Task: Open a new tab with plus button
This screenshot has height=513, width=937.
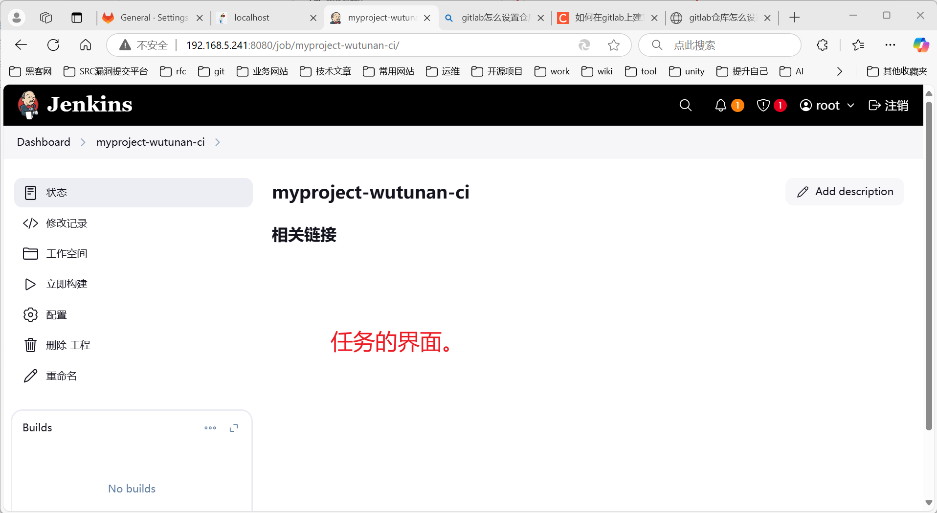Action: pos(795,18)
